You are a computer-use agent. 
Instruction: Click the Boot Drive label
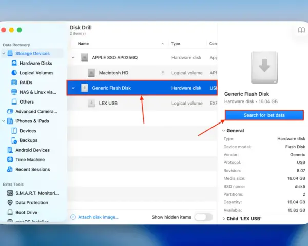coord(26,212)
